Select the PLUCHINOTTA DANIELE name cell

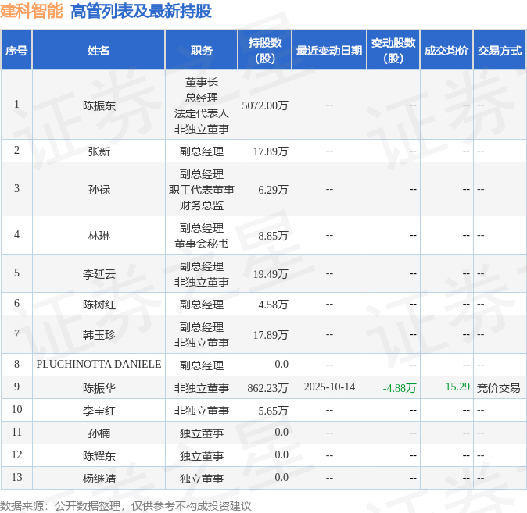click(x=99, y=364)
